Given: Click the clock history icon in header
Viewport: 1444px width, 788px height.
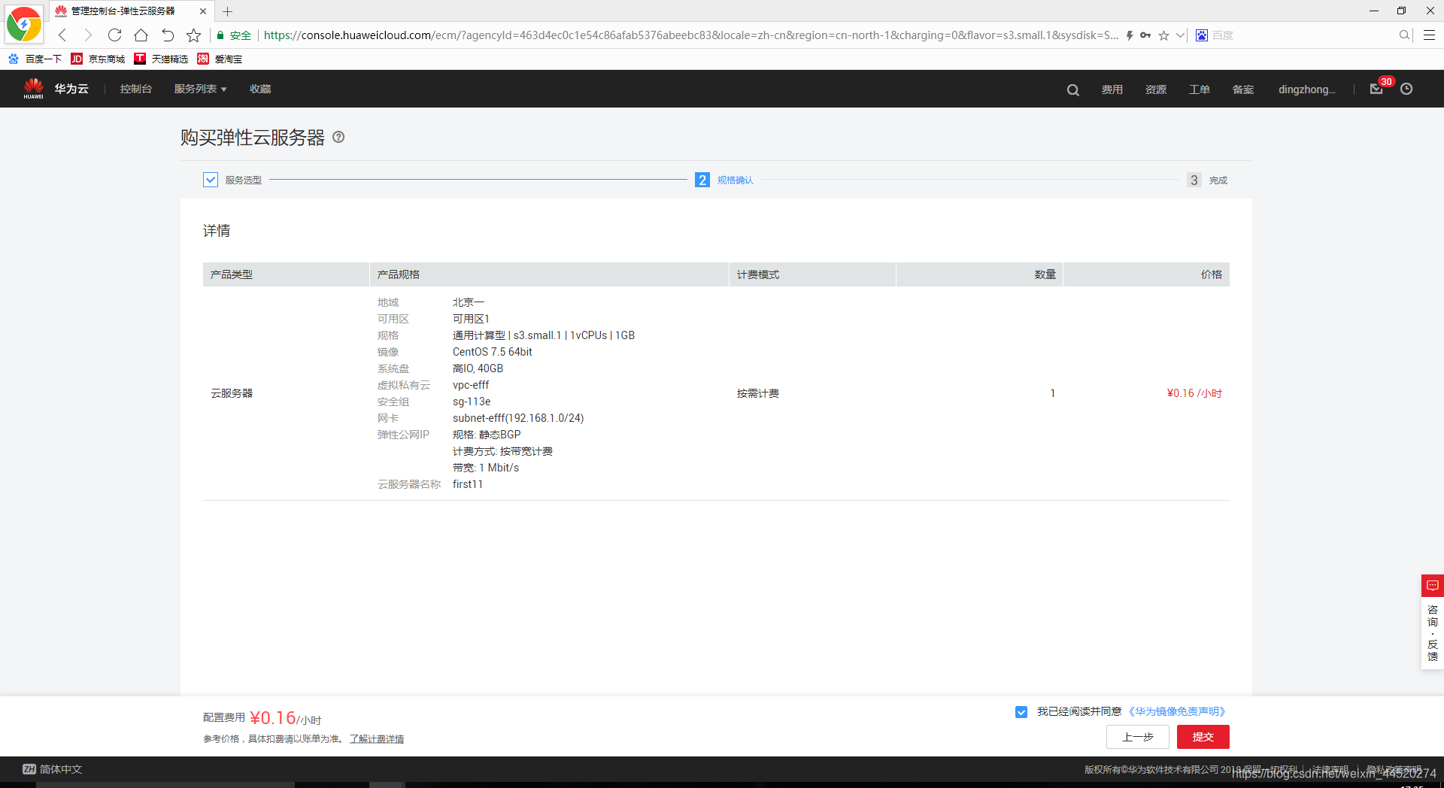Looking at the screenshot, I should [1406, 89].
